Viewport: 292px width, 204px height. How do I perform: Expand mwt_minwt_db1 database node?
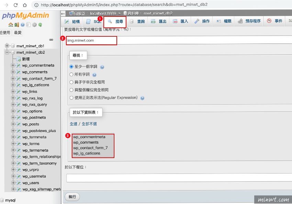[7, 46]
